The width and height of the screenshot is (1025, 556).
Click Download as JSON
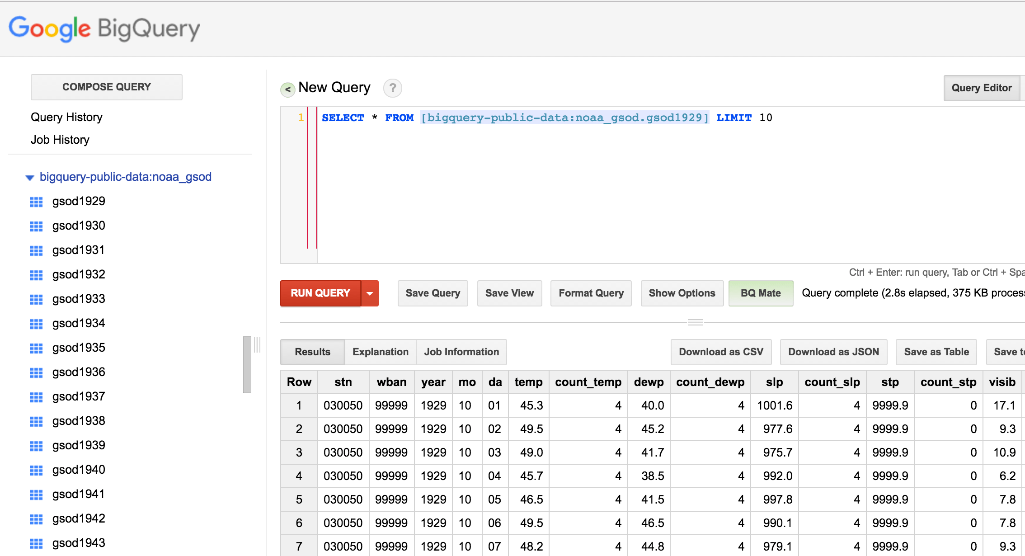(x=834, y=352)
